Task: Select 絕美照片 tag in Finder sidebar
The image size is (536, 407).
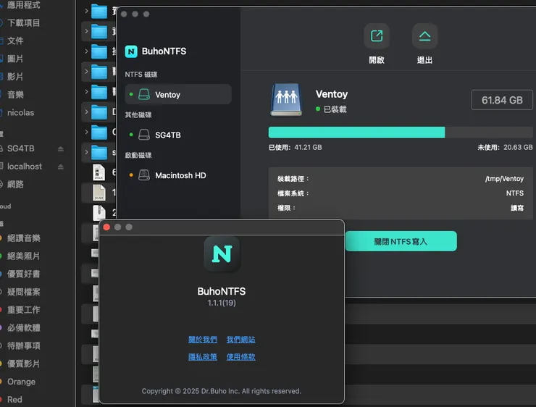Action: [24, 256]
